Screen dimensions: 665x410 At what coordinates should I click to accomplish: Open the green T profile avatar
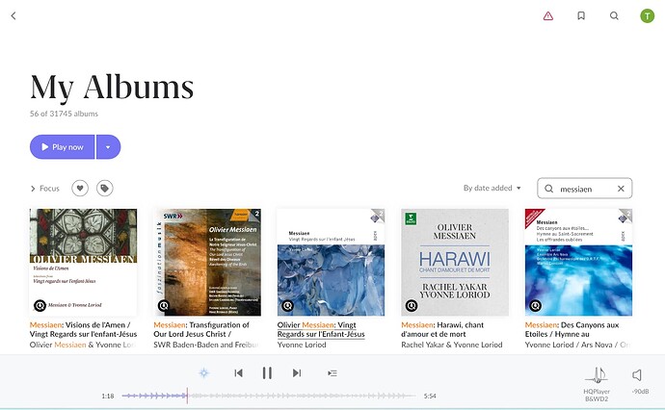click(x=647, y=16)
